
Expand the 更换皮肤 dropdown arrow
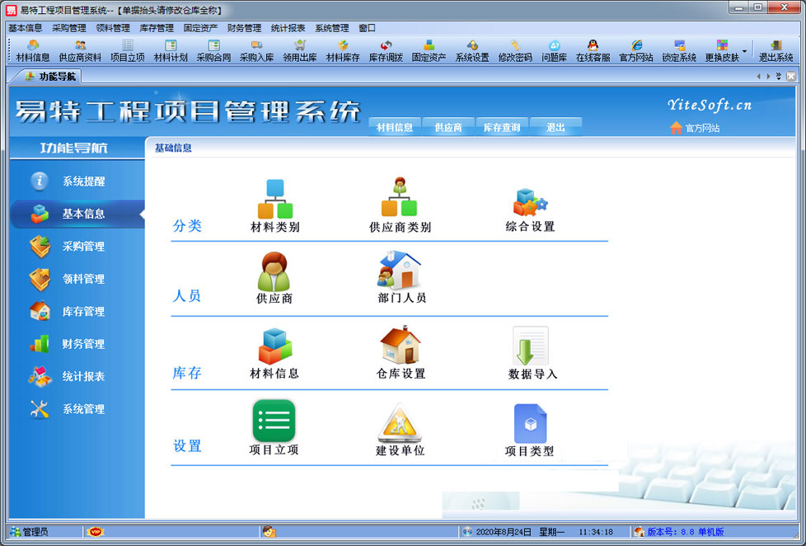(x=744, y=51)
